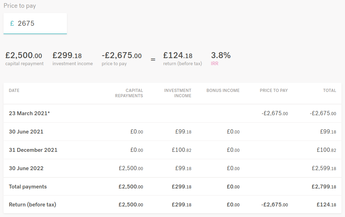Click the pink IRR label

[215, 64]
